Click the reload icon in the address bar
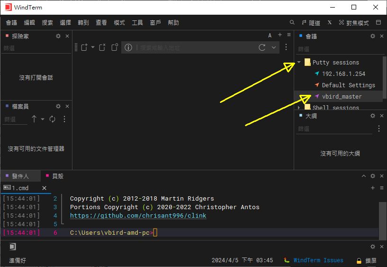Image resolution: width=387 pixels, height=267 pixels. click(262, 47)
